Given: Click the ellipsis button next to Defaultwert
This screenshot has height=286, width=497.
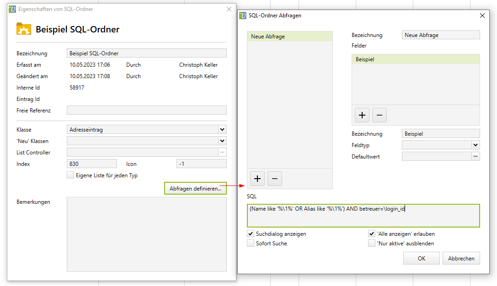Looking at the screenshot, I should (476, 156).
